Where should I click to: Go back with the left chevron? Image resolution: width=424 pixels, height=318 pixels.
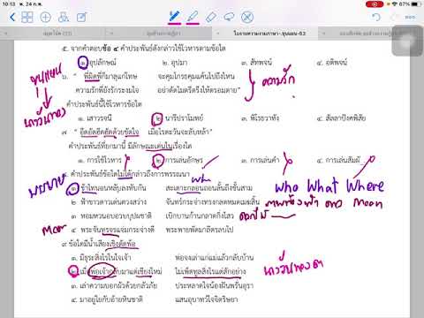(x=12, y=17)
